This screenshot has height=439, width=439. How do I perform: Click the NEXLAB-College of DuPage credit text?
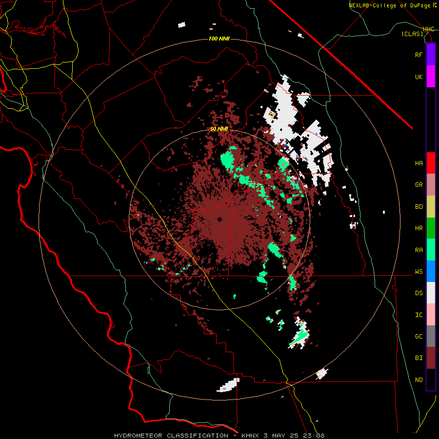coord(392,5)
